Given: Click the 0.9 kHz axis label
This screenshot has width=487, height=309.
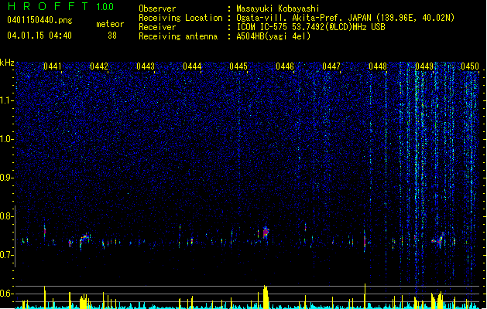Looking at the screenshot, I should 7,178.
